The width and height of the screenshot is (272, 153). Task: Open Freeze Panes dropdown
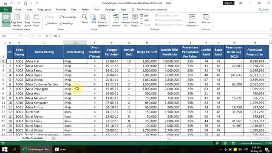[135, 20]
